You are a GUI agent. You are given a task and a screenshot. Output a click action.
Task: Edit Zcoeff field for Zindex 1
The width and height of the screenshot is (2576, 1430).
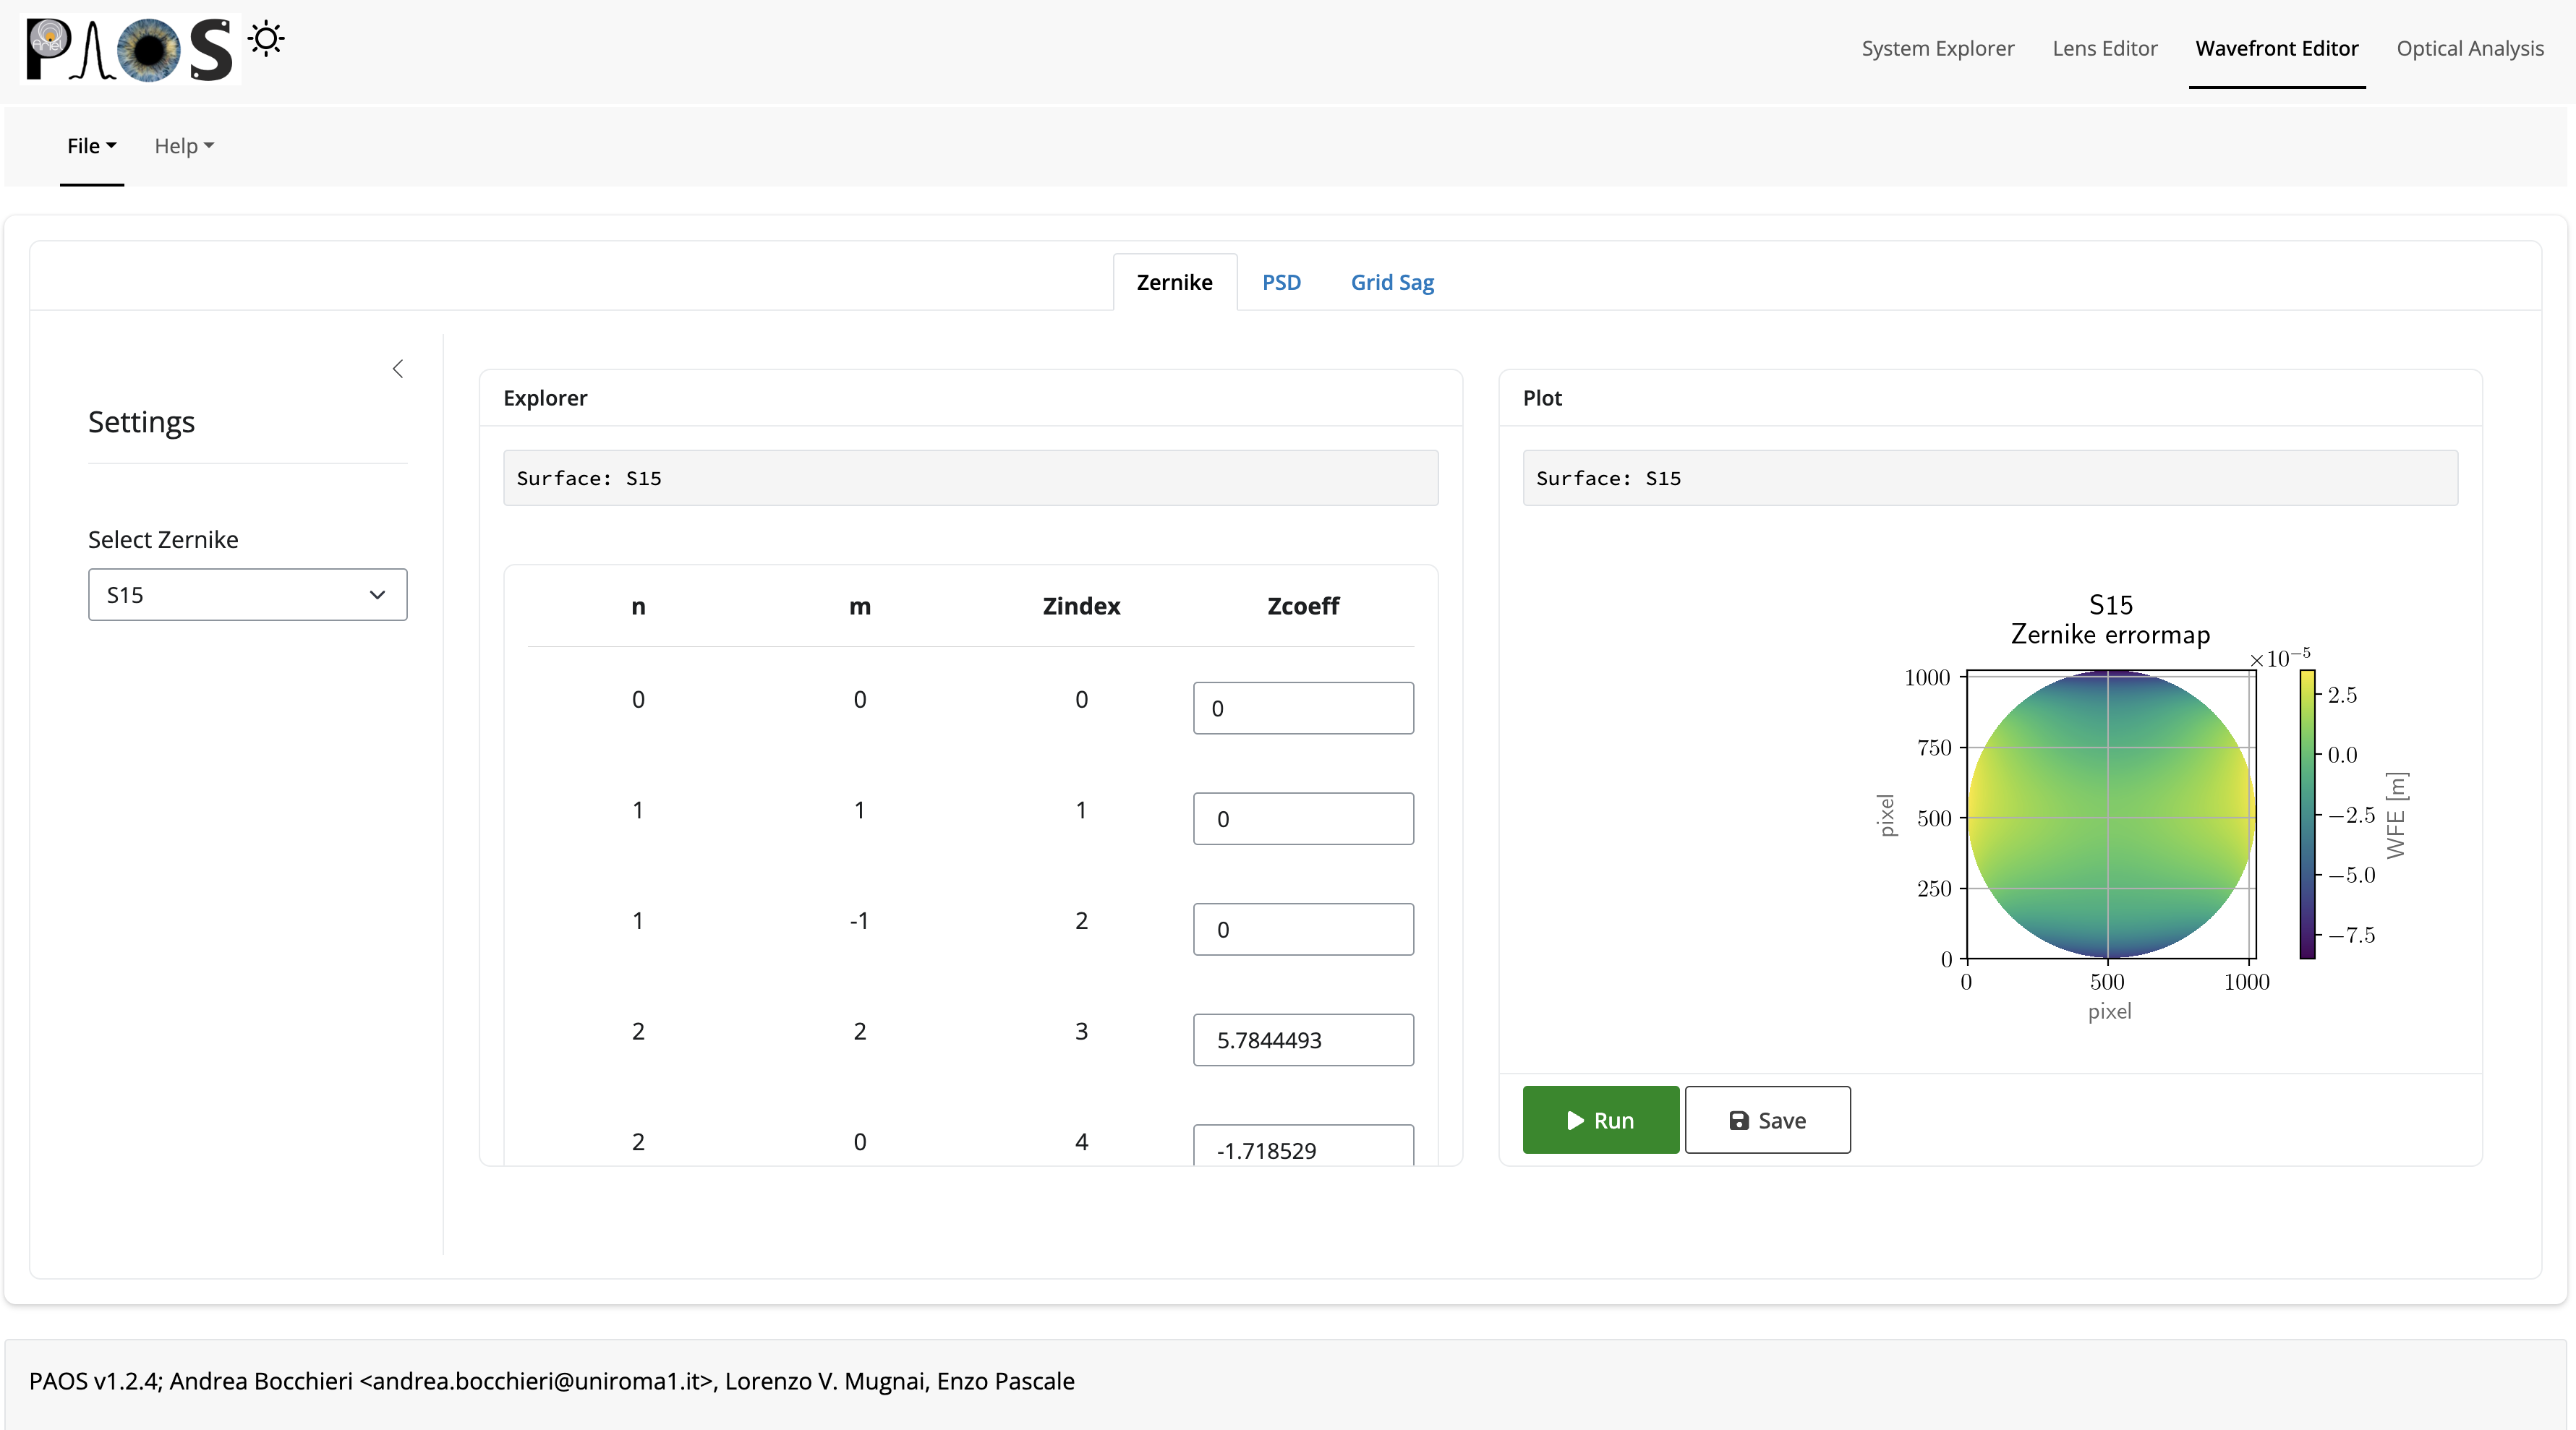1303,819
